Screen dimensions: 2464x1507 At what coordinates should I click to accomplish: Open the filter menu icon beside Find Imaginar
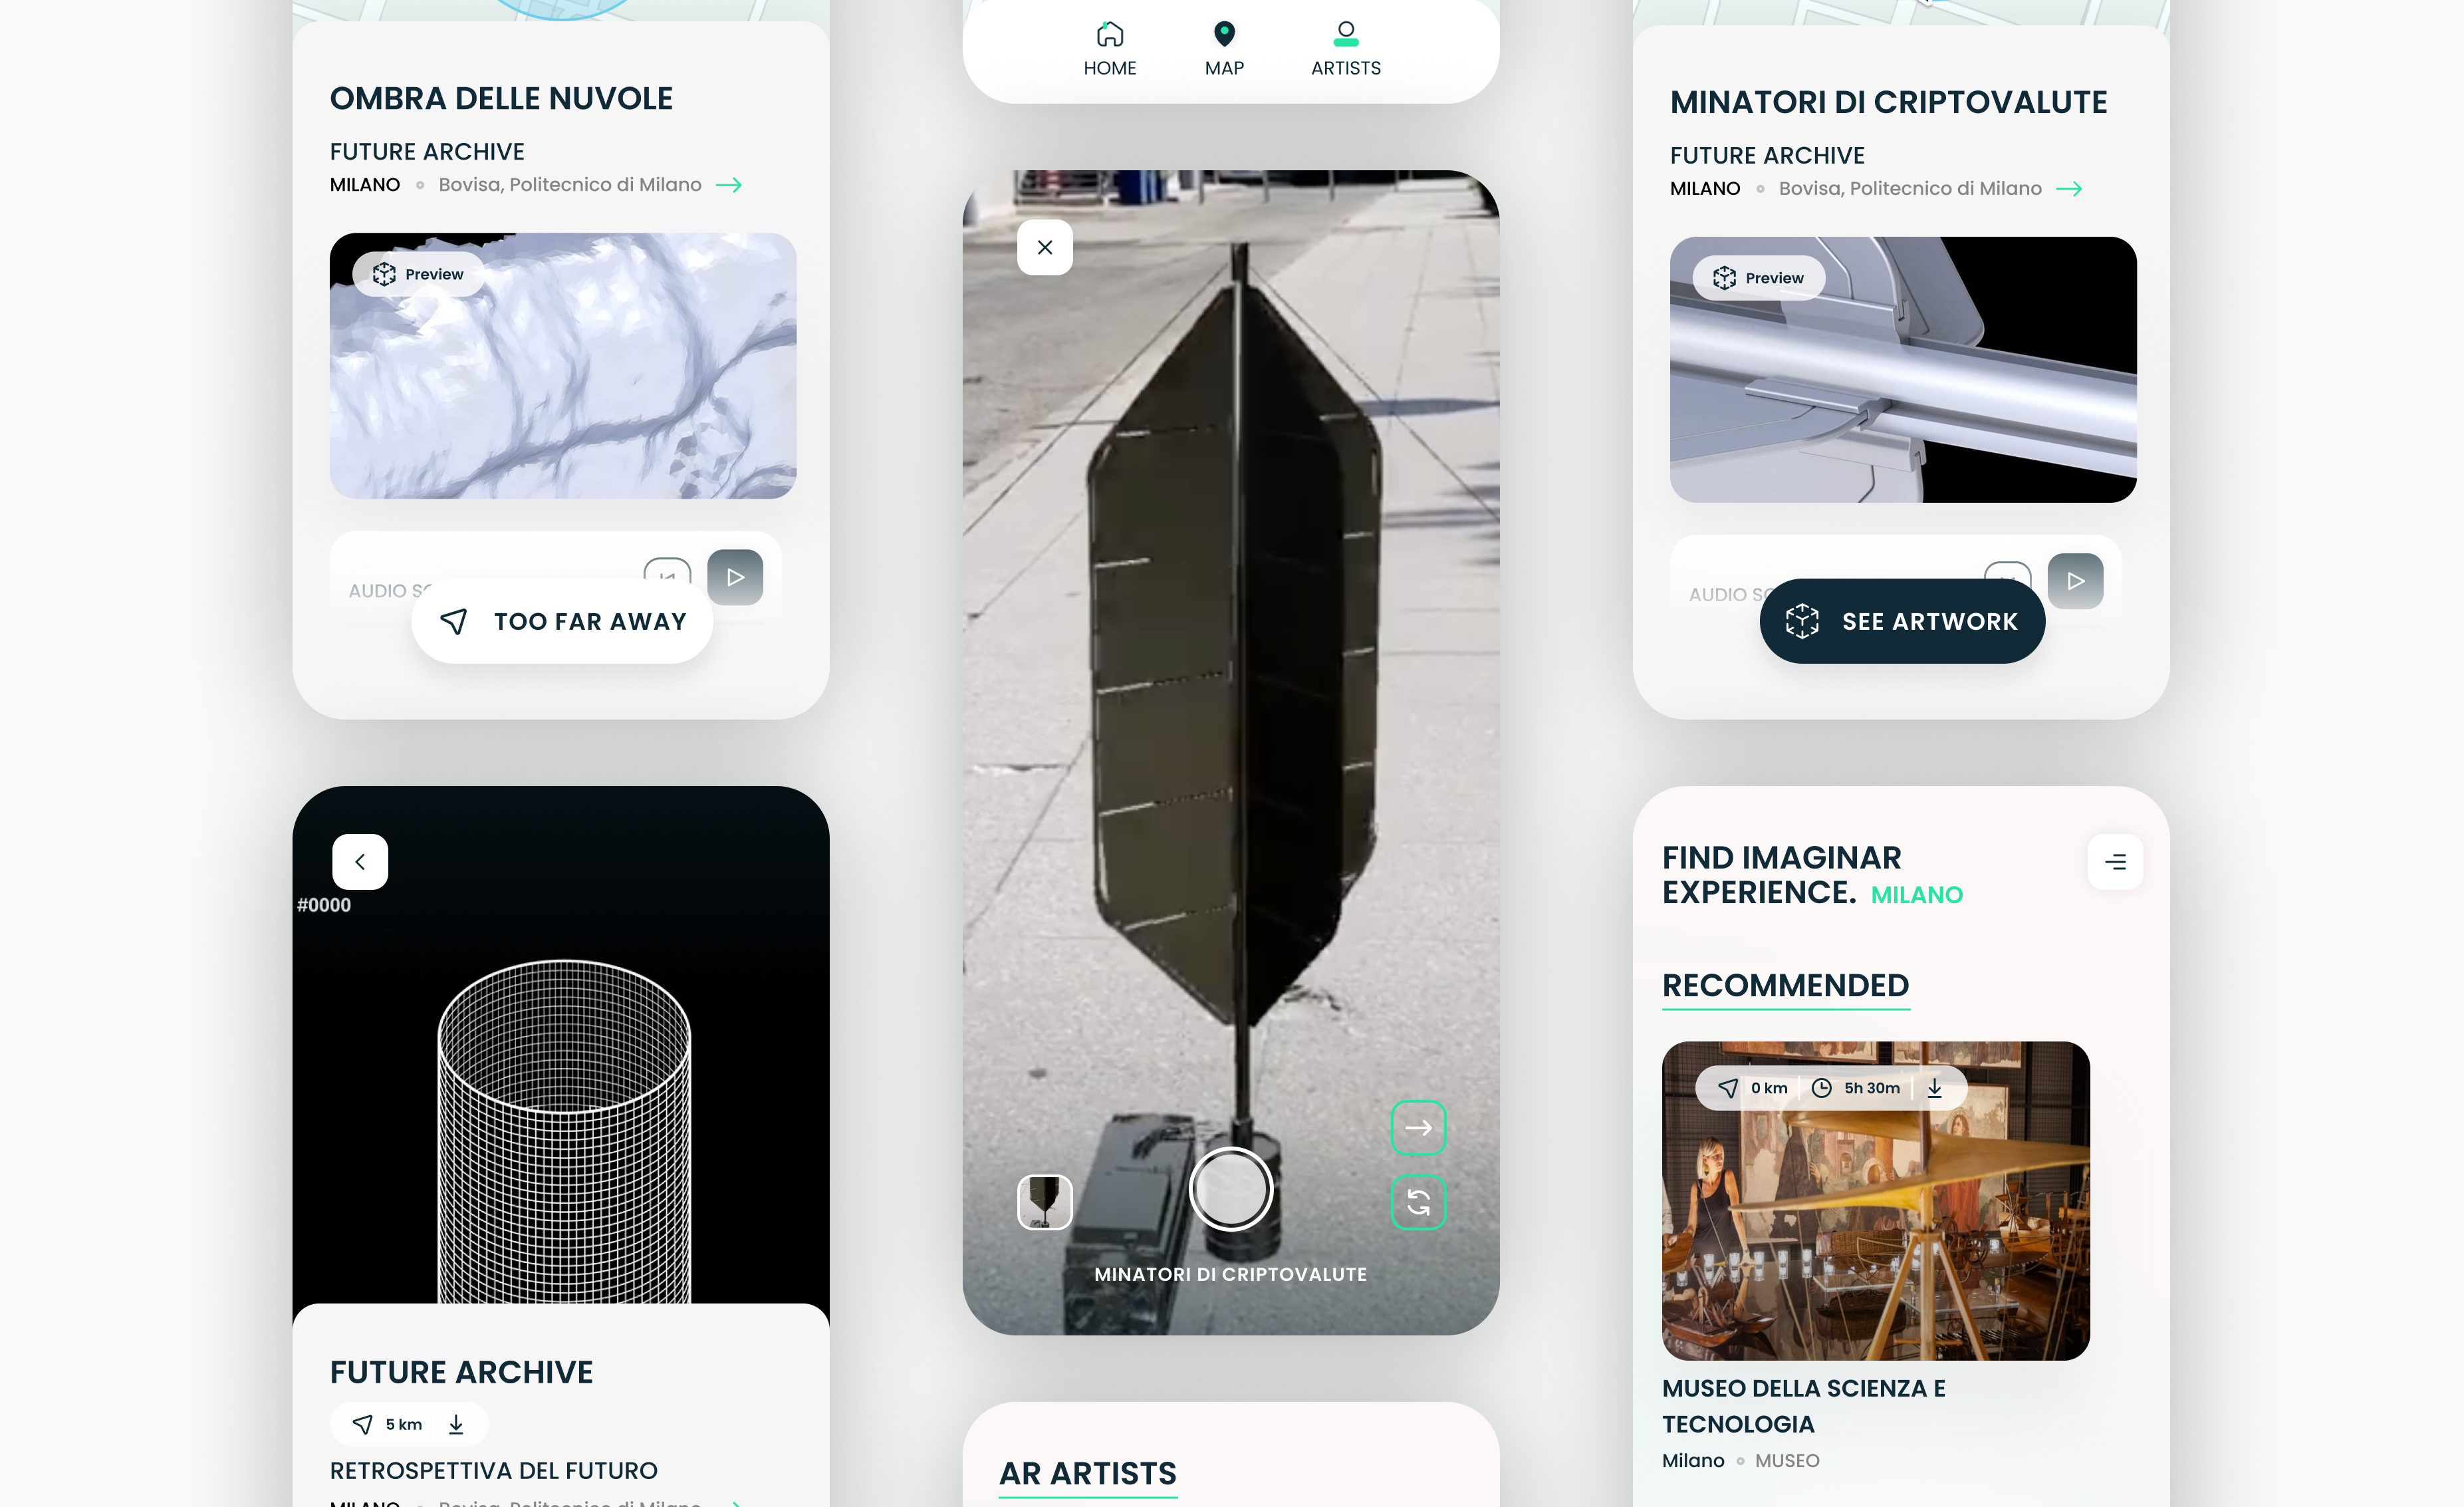2114,862
